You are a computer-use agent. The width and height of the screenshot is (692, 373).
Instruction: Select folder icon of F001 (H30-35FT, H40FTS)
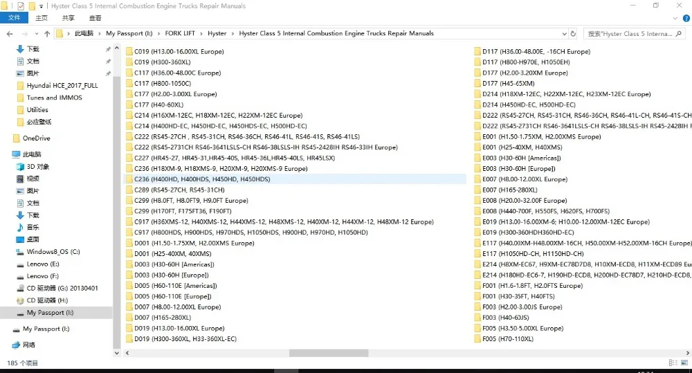[x=477, y=296]
